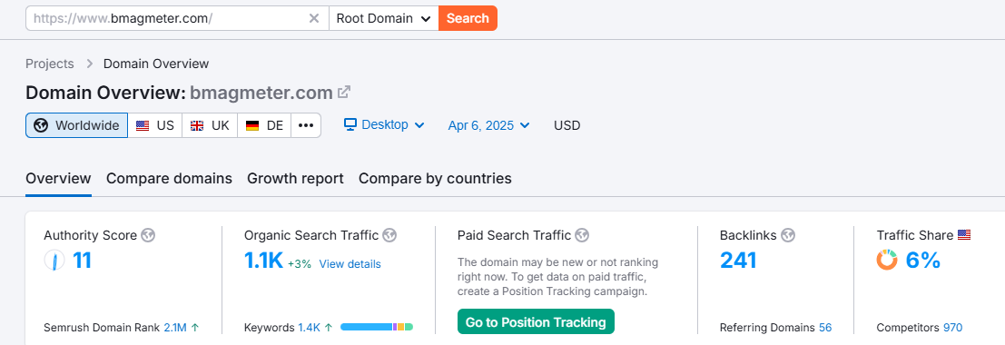This screenshot has height=345, width=1005.
Task: Click globe icon next to Organic Search Traffic
Action: coord(389,235)
